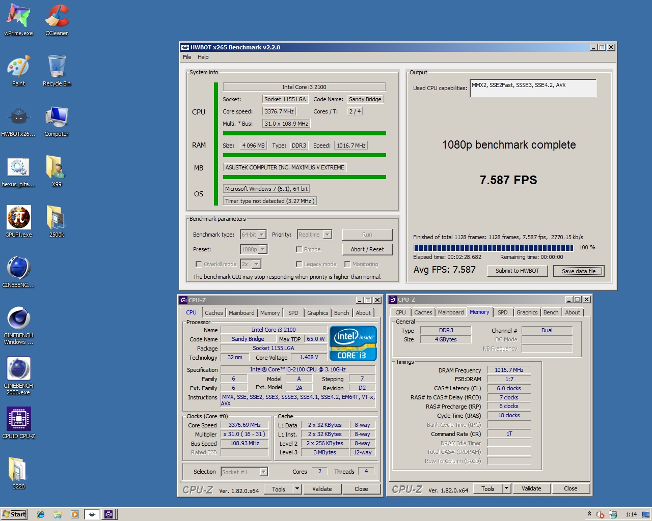Click Submit to HWBOT button
The image size is (652, 521).
pos(517,271)
